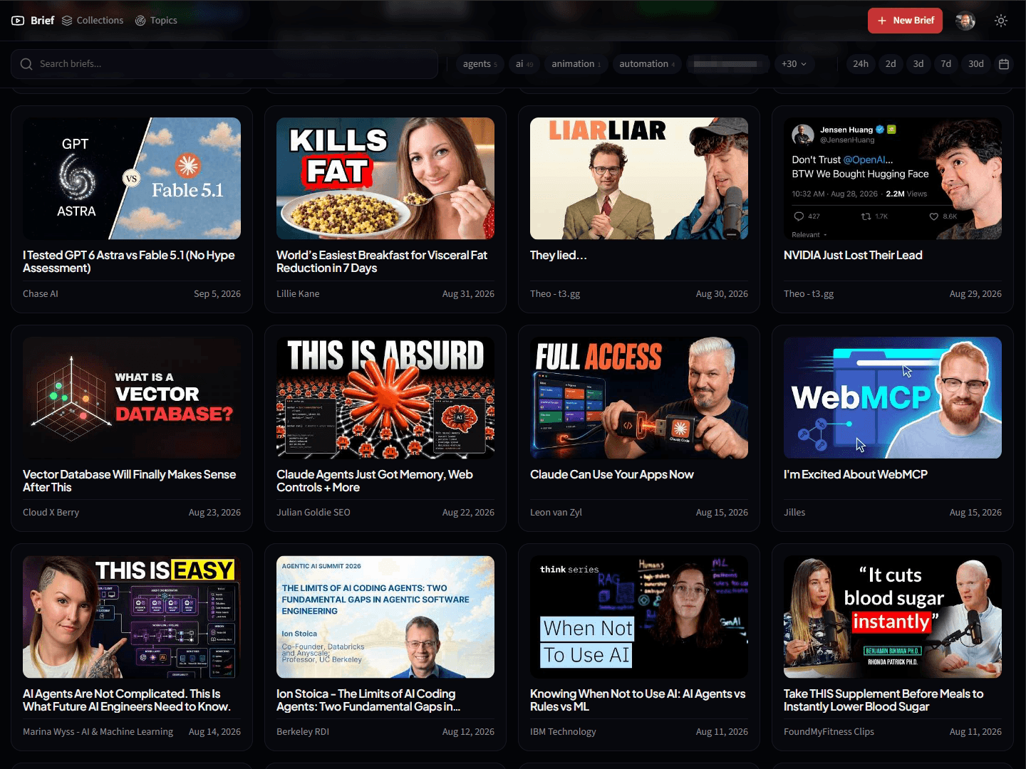The width and height of the screenshot is (1026, 769).
Task: Select the 7d time range
Action: [x=946, y=64]
